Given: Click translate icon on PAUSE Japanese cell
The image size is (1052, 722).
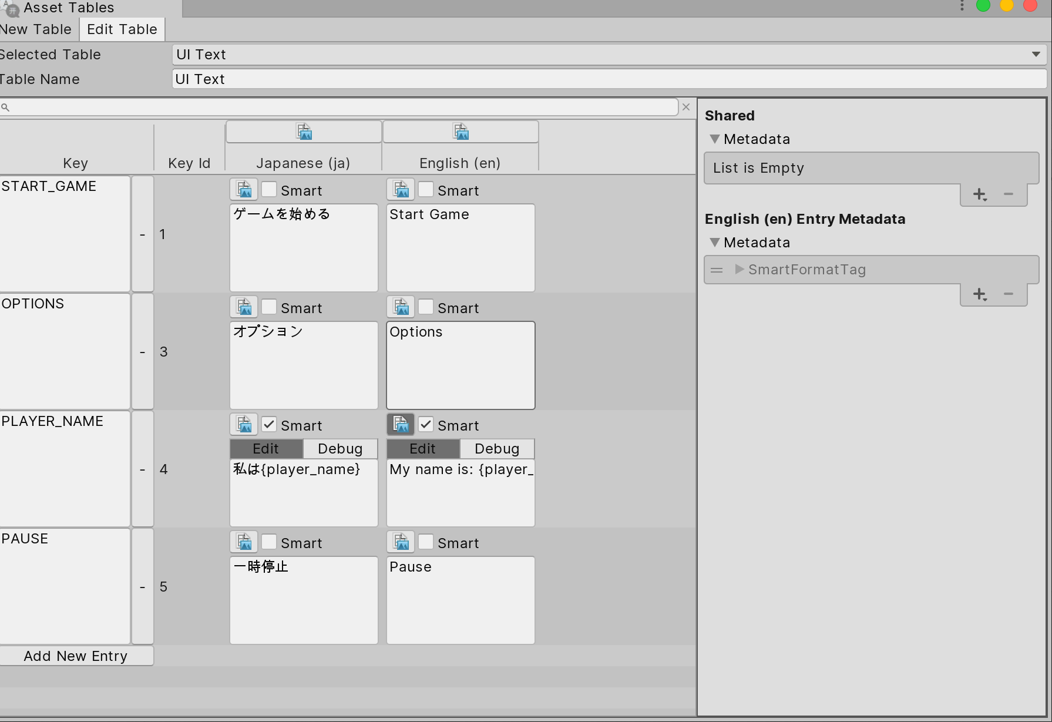Looking at the screenshot, I should tap(244, 542).
